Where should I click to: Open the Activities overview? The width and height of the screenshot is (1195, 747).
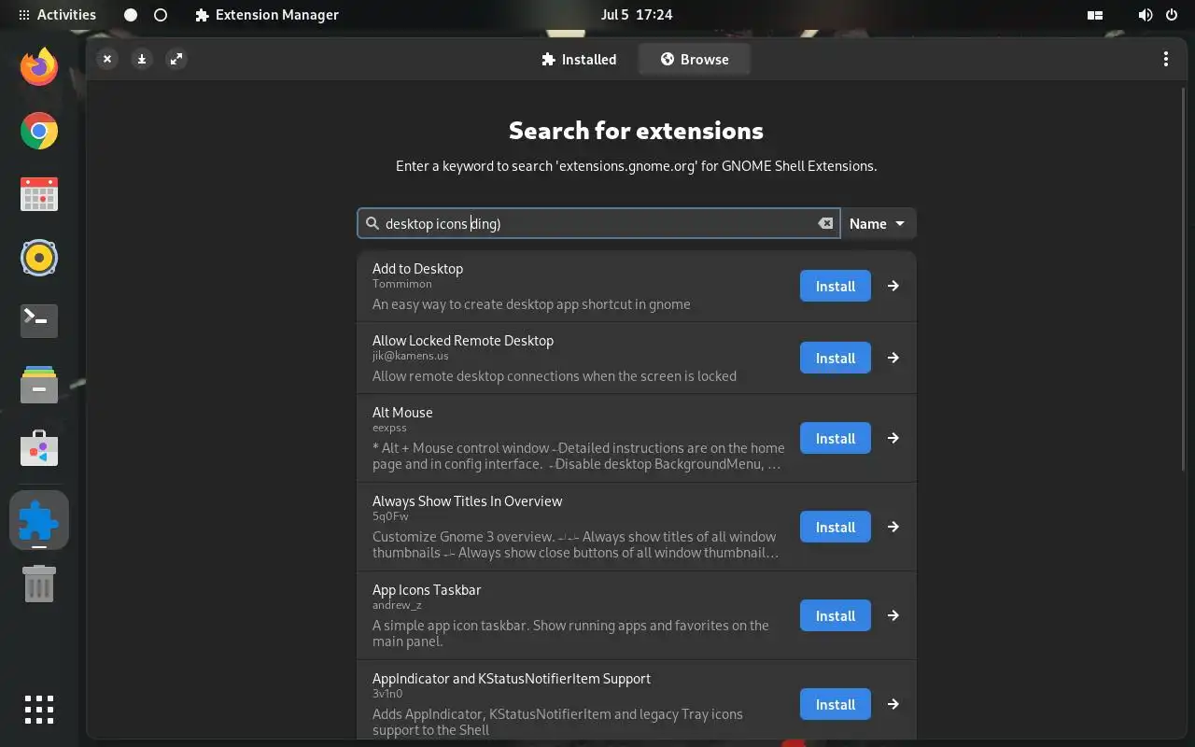coord(57,15)
